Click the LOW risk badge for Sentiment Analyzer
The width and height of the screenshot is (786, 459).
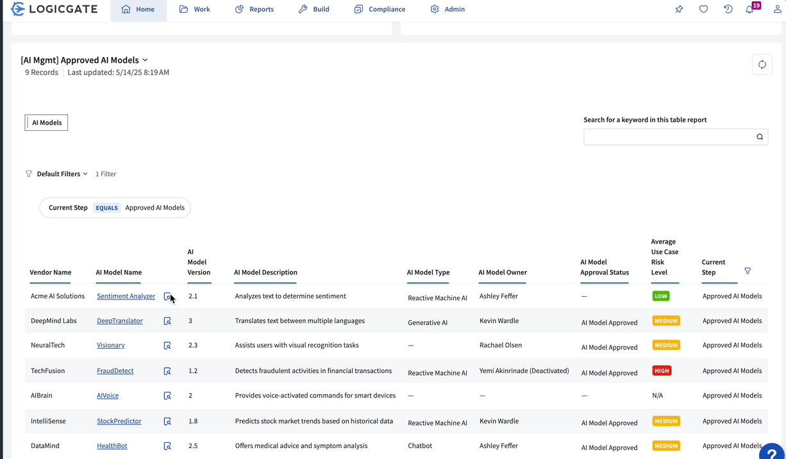[660, 296]
